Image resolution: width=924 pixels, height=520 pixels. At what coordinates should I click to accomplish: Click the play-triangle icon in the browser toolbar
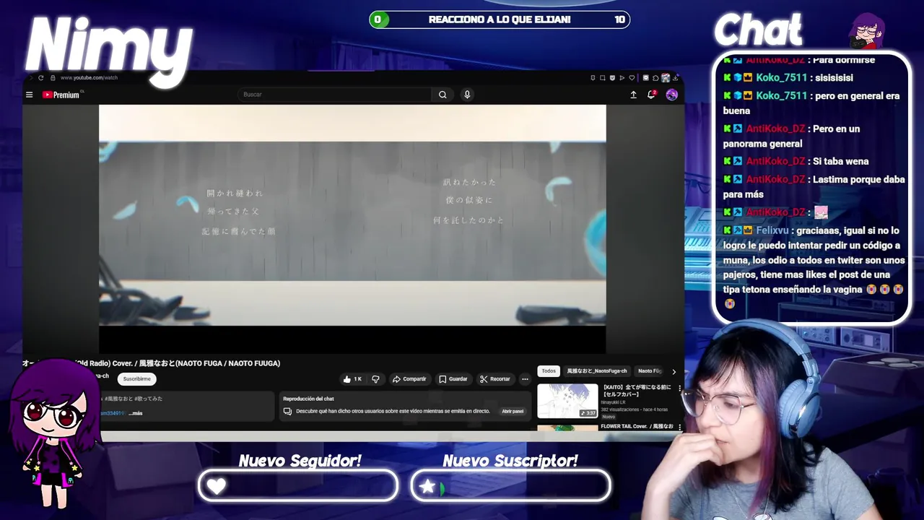pyautogui.click(x=622, y=78)
